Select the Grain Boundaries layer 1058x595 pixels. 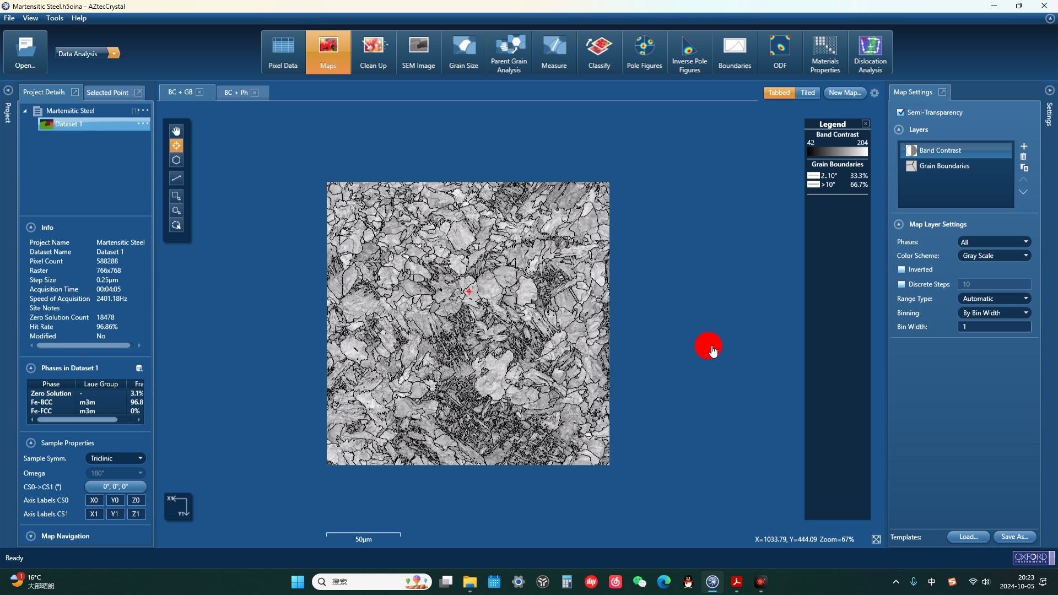pos(956,166)
